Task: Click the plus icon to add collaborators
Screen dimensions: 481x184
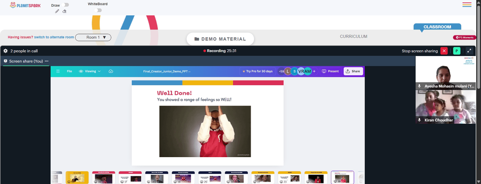Action: pos(314,71)
